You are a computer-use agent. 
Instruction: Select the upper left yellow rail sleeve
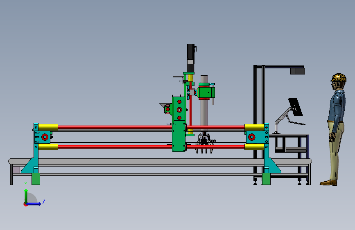tap(48, 127)
